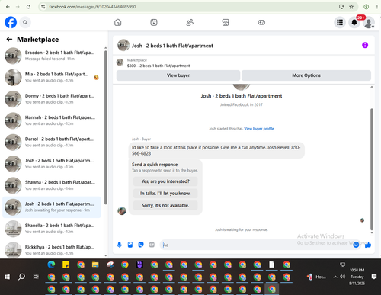Open the taskbar clock and date

tap(357, 277)
